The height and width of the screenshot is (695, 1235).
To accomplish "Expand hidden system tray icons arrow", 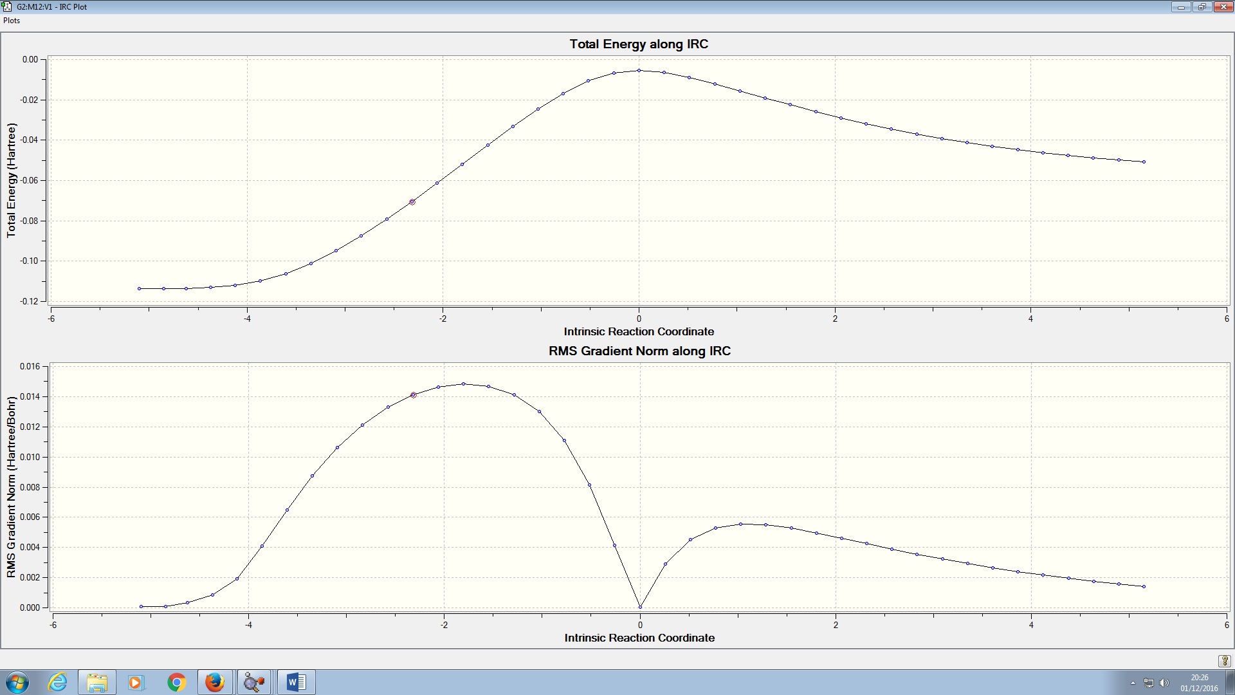I will [1133, 683].
